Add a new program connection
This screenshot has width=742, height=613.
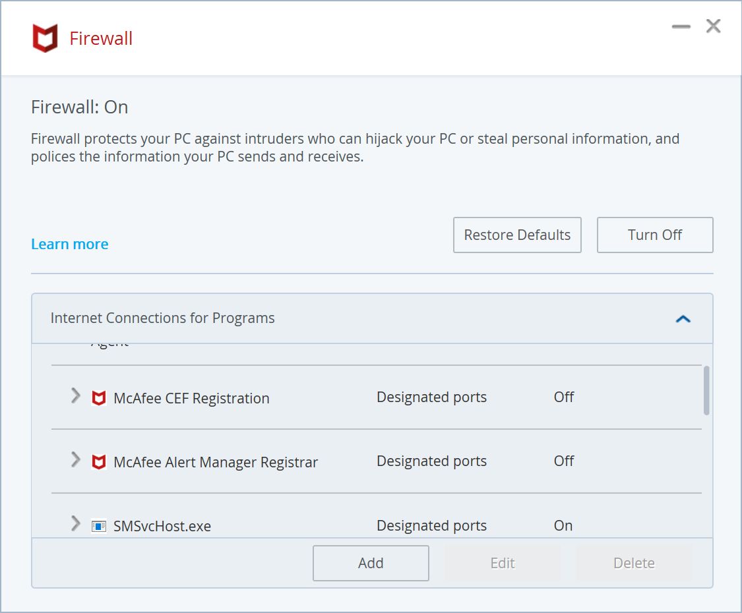(x=371, y=563)
